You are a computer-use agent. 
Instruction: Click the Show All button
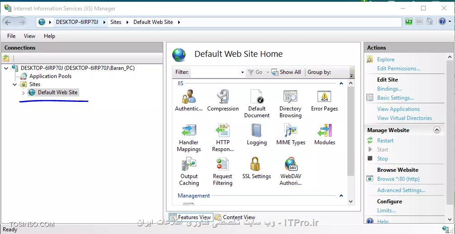tap(286, 72)
